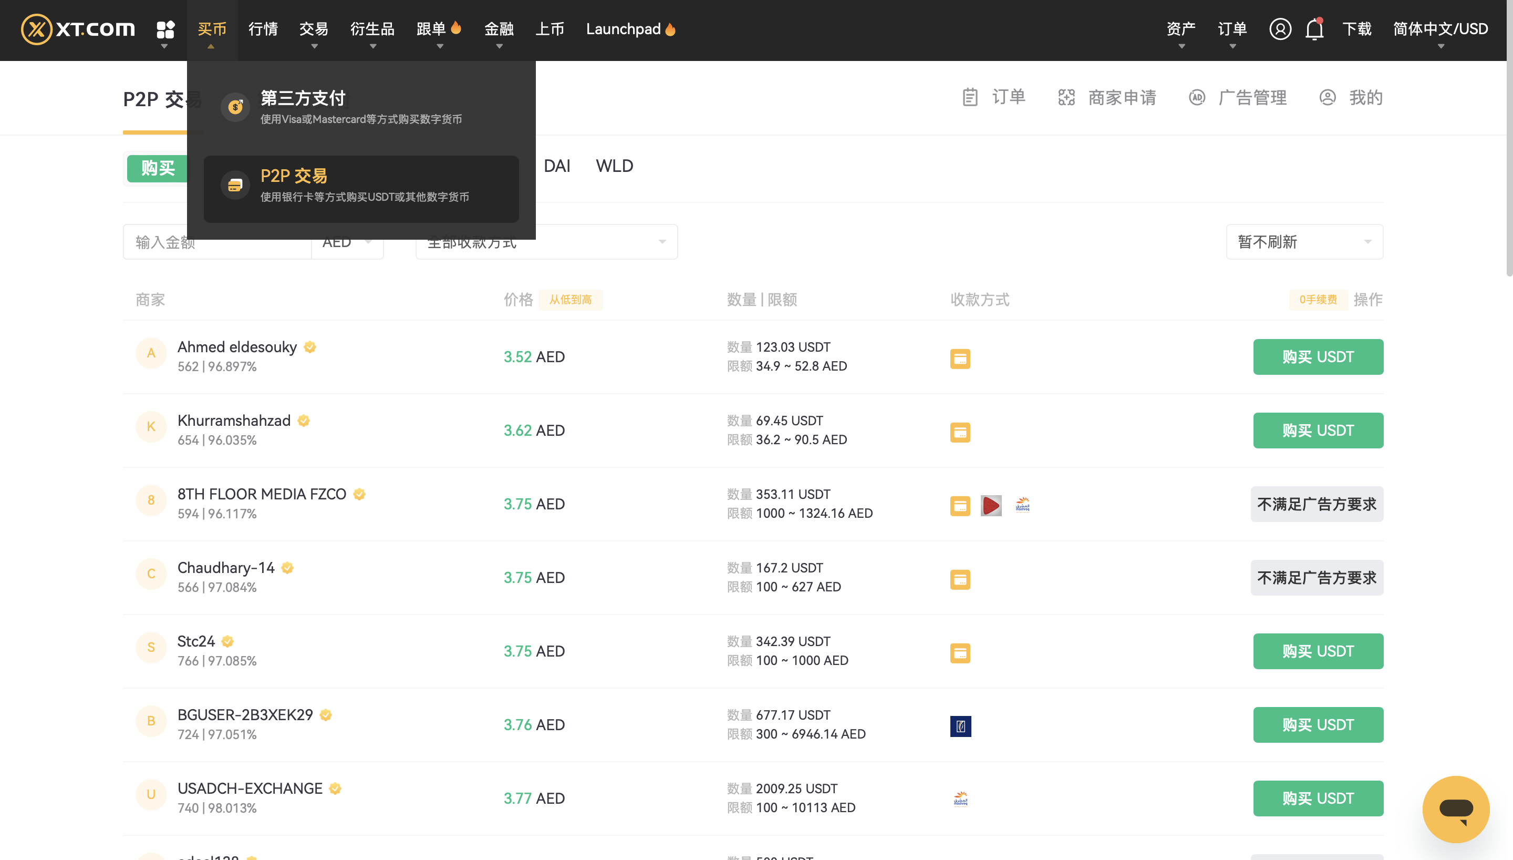Click the orders clipboard icon beside 订单
The width and height of the screenshot is (1513, 860).
(x=970, y=97)
